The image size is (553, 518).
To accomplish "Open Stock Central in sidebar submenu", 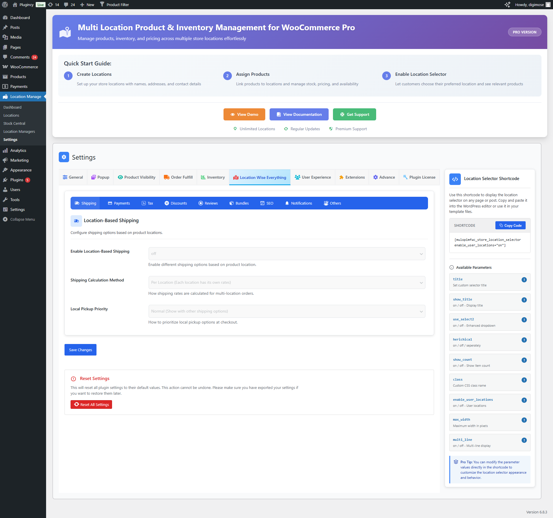I will click(x=14, y=123).
